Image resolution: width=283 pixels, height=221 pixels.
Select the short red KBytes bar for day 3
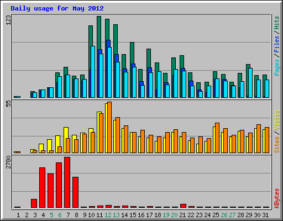point(34,203)
